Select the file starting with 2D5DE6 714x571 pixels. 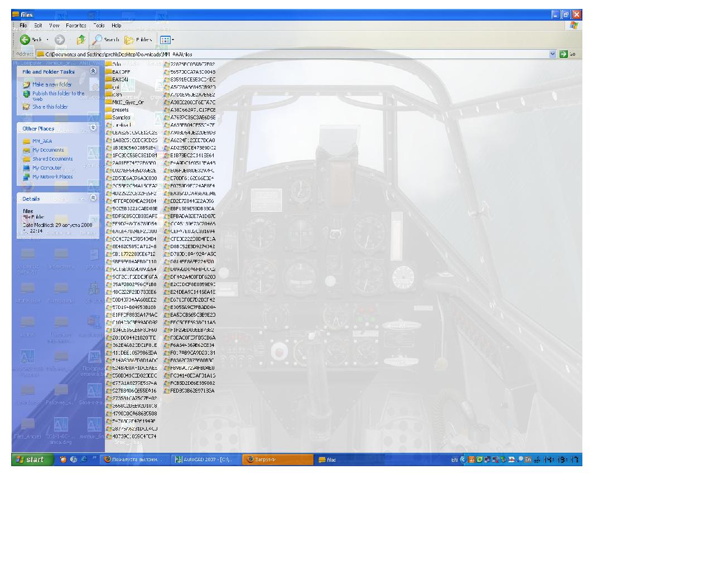pos(132,178)
